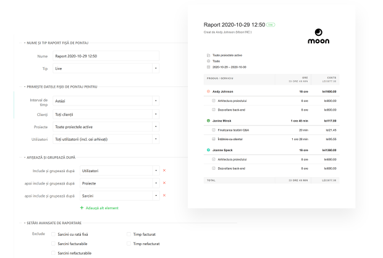Image resolution: width=383 pixels, height=258 pixels.
Task: Remove the Proiecte grouping with red X
Action: pos(164,183)
